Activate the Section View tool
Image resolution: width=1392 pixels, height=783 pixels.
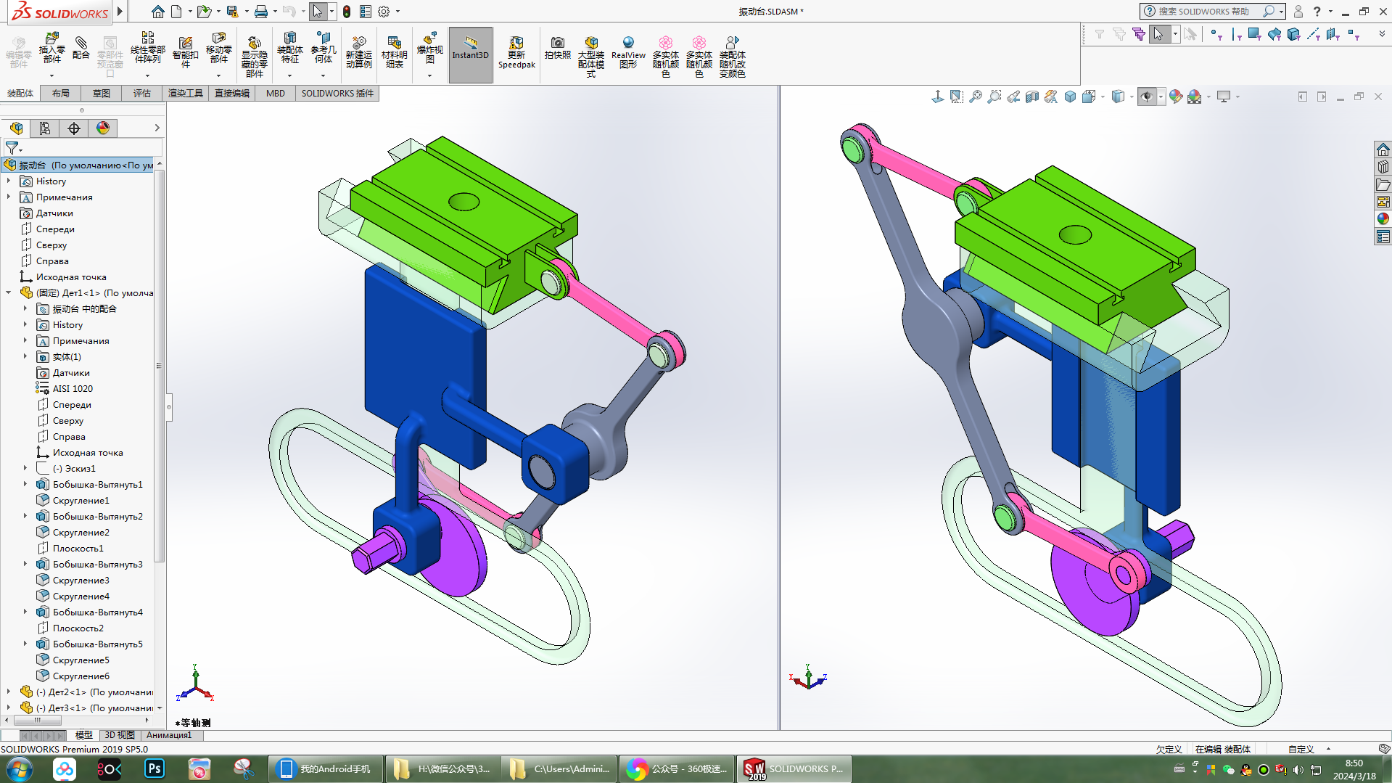(x=1032, y=97)
